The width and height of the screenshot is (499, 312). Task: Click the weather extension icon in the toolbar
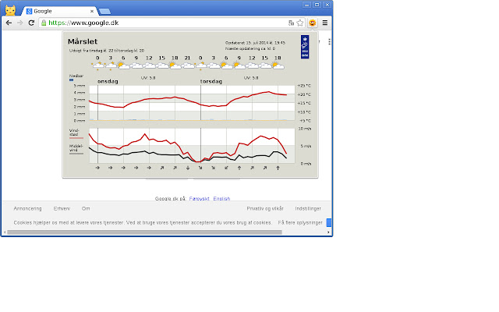pos(312,23)
